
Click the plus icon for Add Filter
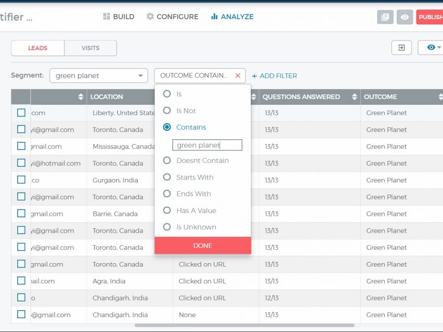pos(254,76)
